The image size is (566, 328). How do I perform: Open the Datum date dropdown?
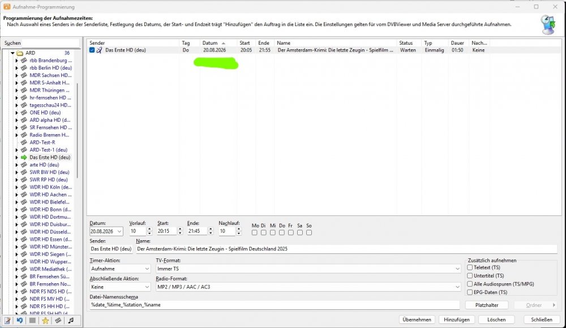[119, 232]
